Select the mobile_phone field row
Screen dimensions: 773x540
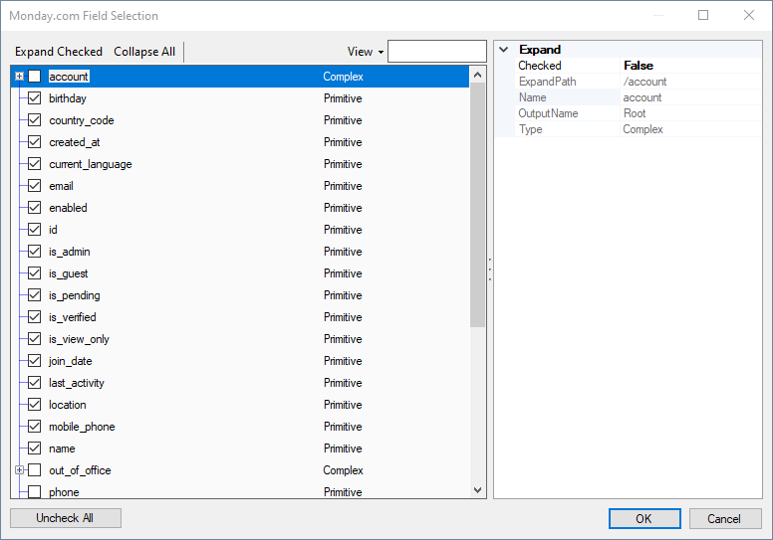241,427
